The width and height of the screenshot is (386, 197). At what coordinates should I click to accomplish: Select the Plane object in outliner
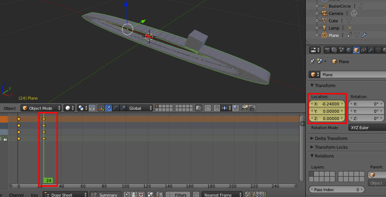point(334,35)
